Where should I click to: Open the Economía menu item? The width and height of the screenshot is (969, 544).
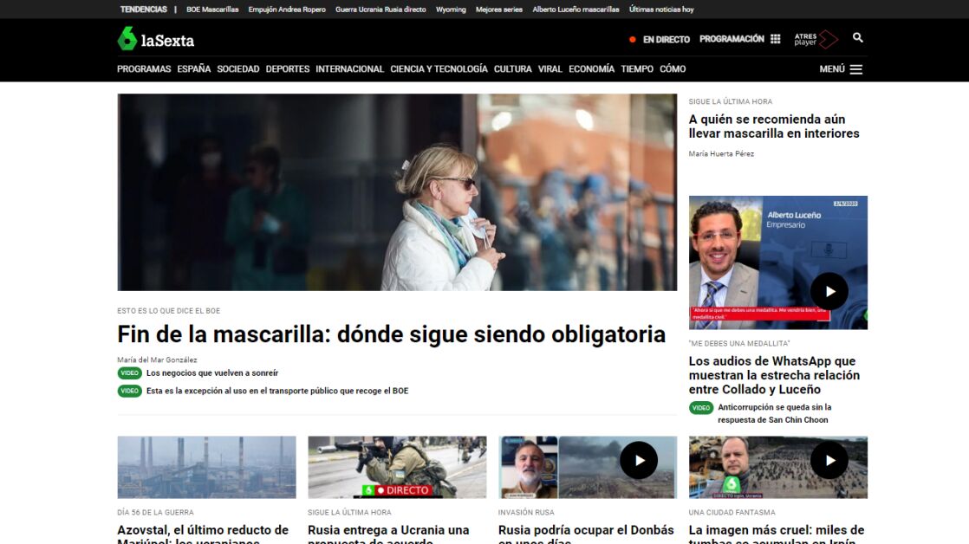pyautogui.click(x=591, y=69)
